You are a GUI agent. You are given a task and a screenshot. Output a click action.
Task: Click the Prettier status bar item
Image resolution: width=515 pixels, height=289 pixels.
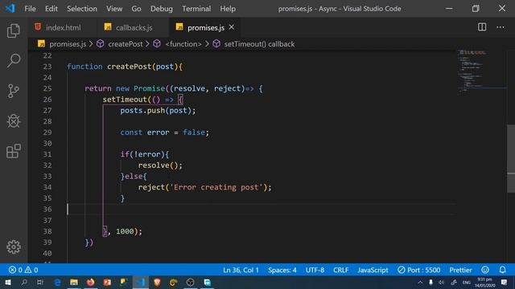[x=460, y=270]
